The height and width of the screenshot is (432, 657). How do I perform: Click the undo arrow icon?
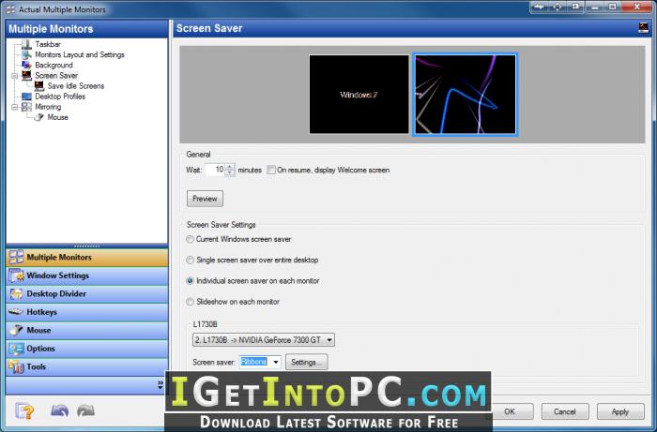(x=59, y=411)
